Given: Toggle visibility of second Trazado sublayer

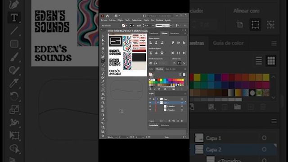Looking at the screenshot, I should (x=150, y=110).
